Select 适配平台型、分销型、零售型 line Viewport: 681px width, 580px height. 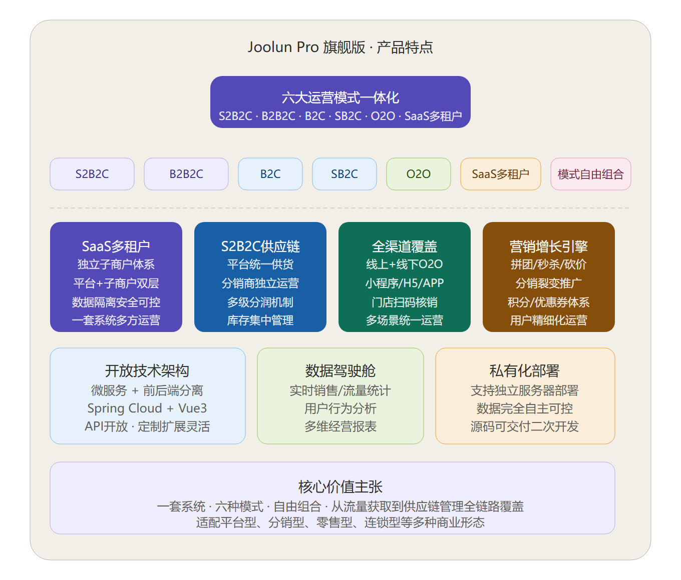340,522
